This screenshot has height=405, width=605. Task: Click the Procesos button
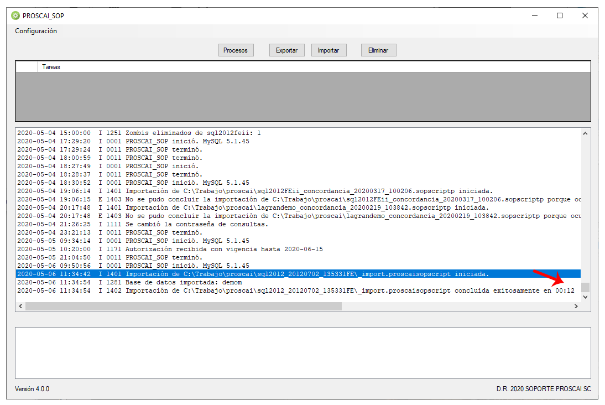coord(236,50)
